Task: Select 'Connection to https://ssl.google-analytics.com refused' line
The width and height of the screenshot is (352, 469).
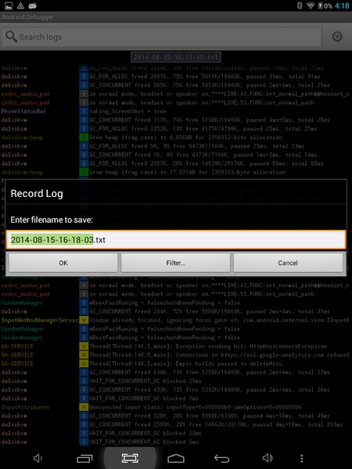Action: point(219,355)
